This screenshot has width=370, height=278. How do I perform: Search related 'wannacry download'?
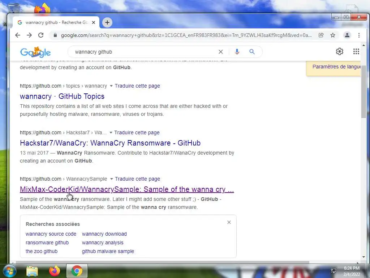click(x=104, y=234)
